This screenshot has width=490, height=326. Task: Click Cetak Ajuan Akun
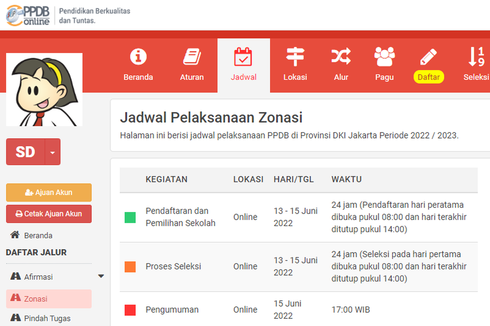(x=49, y=214)
